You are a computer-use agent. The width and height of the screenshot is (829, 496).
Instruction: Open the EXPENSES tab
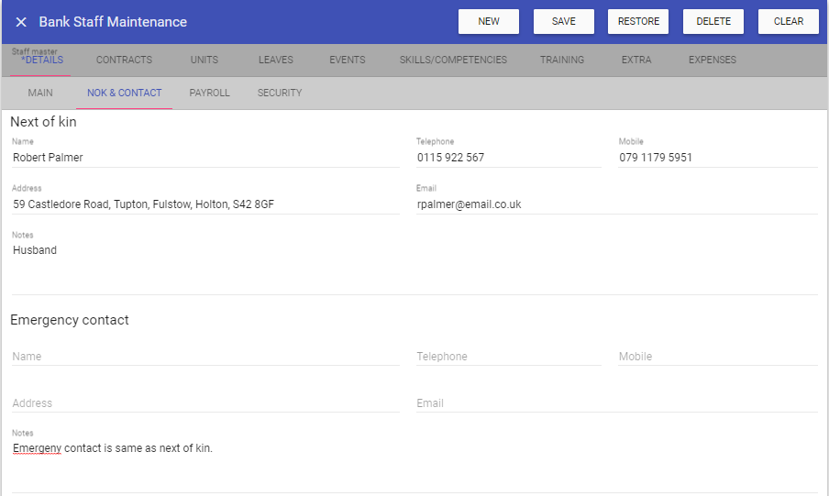click(712, 61)
